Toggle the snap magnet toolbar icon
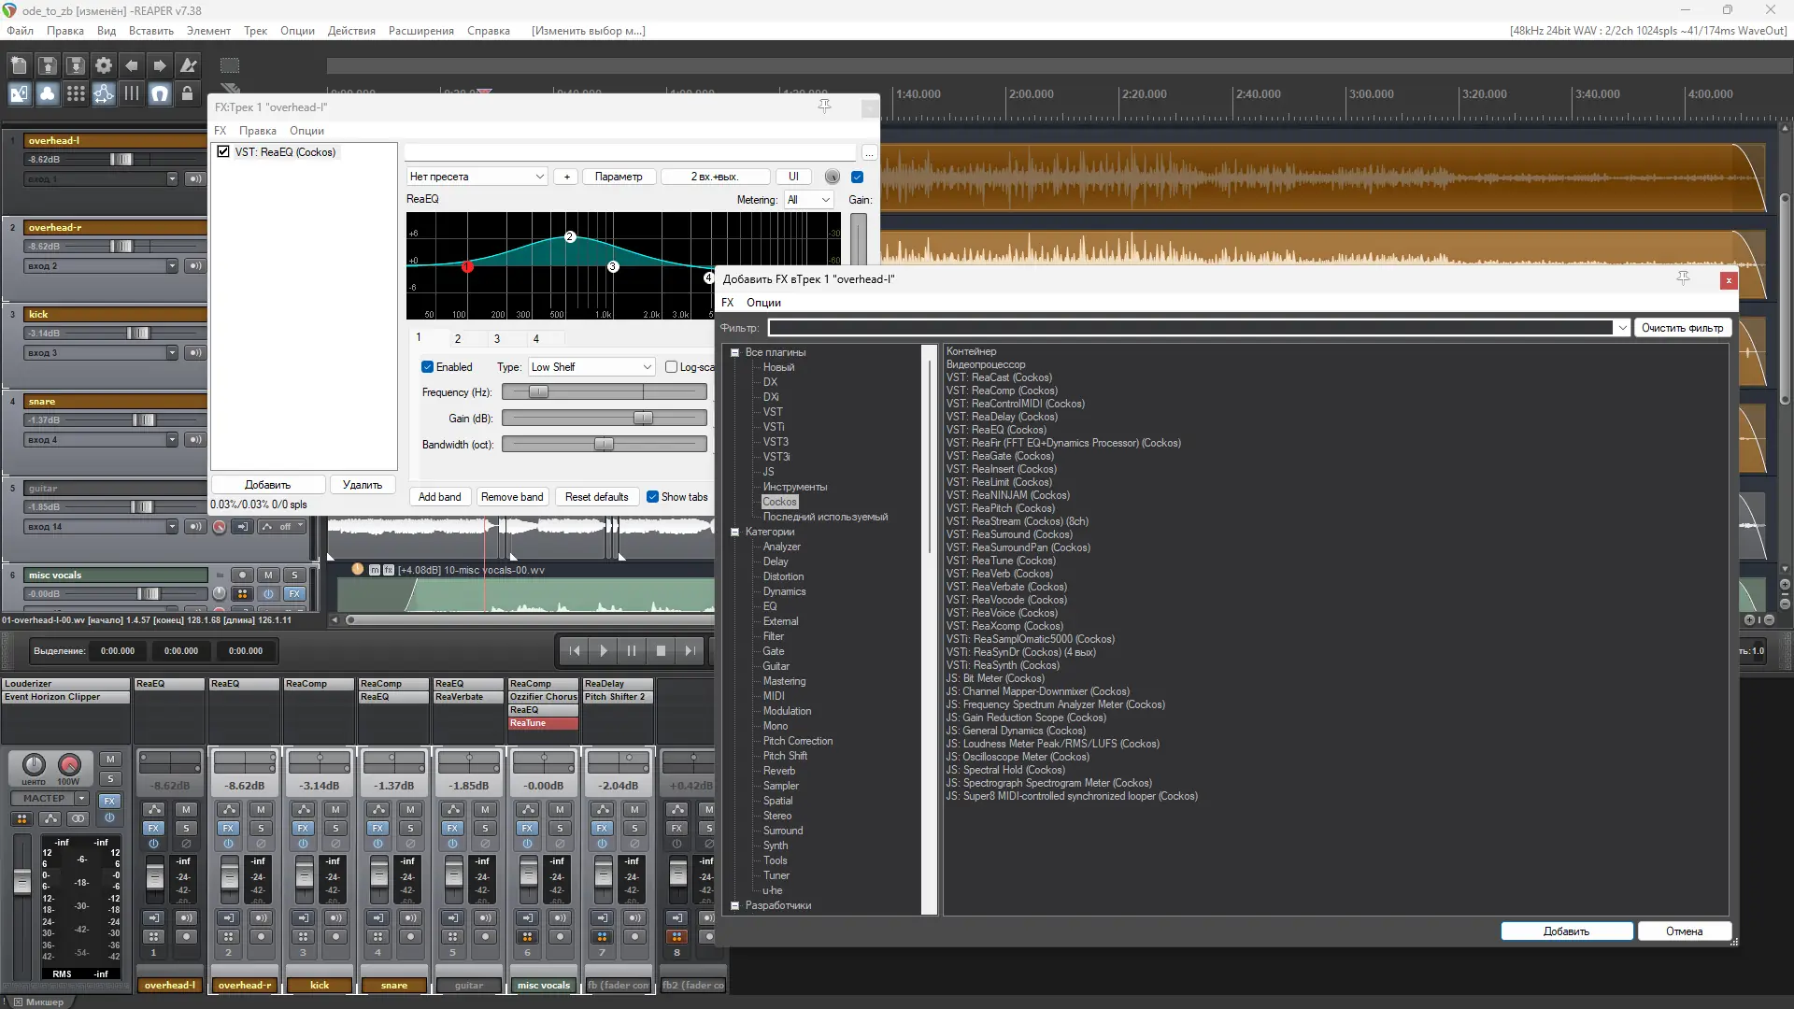The image size is (1794, 1009). [x=160, y=93]
